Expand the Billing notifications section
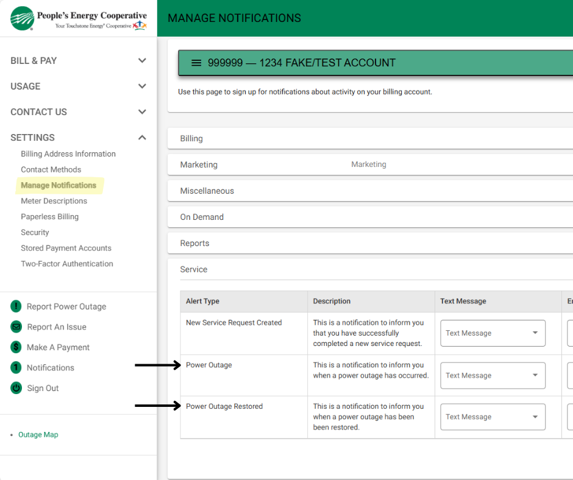 tap(370, 138)
